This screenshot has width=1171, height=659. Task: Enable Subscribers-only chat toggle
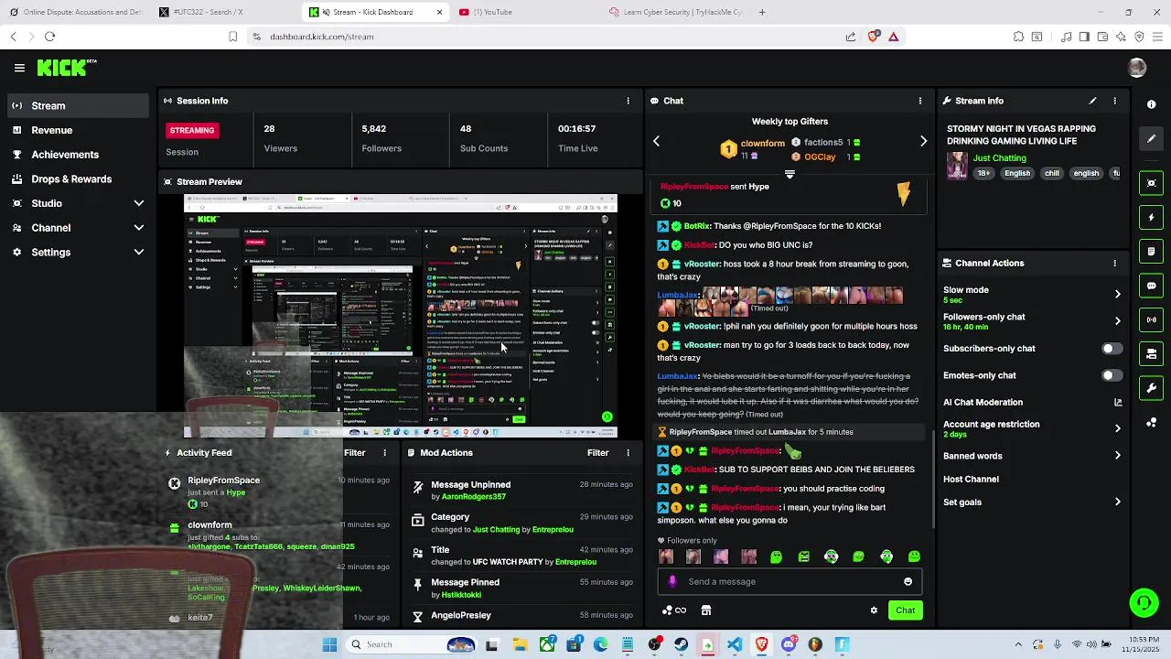1112,349
